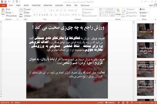This screenshot has width=157, height=104.
Task: Switch to INSERT tab
Action: (18, 5)
